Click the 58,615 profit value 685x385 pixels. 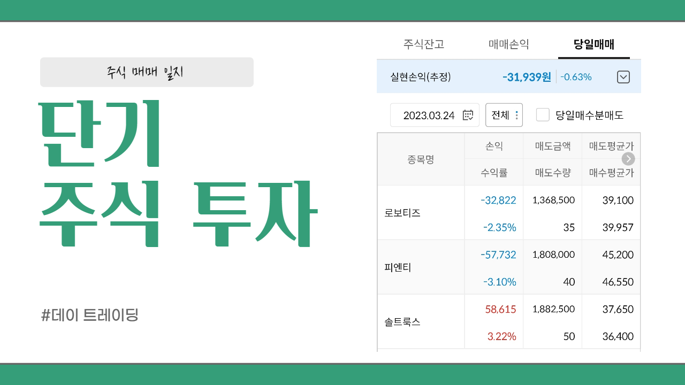point(500,310)
